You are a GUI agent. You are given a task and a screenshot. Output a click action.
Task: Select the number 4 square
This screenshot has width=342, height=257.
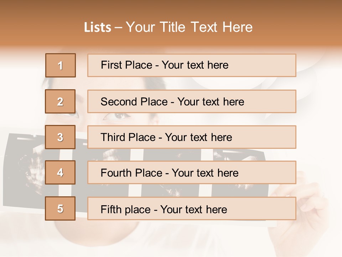coord(61,172)
